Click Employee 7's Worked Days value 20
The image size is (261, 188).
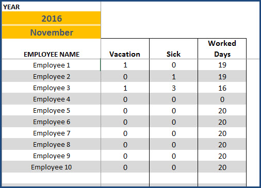tap(222, 133)
